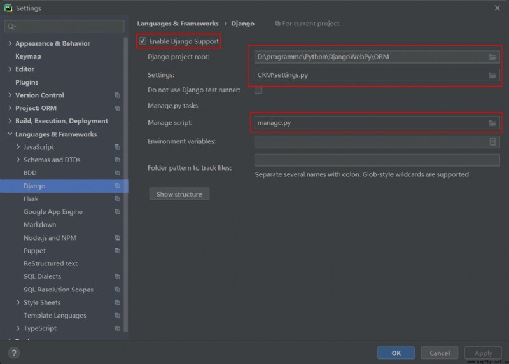Screen dimensions: 509x364
Task: Open the environment variables editor icon
Action: tap(492, 141)
